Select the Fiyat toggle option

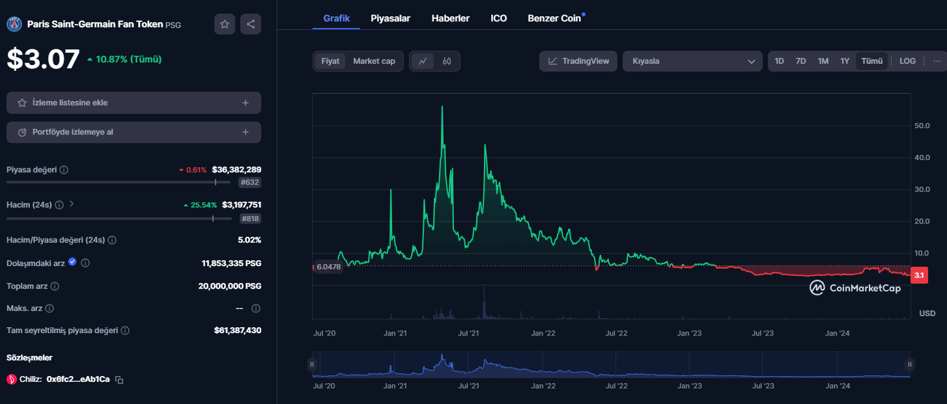(330, 61)
